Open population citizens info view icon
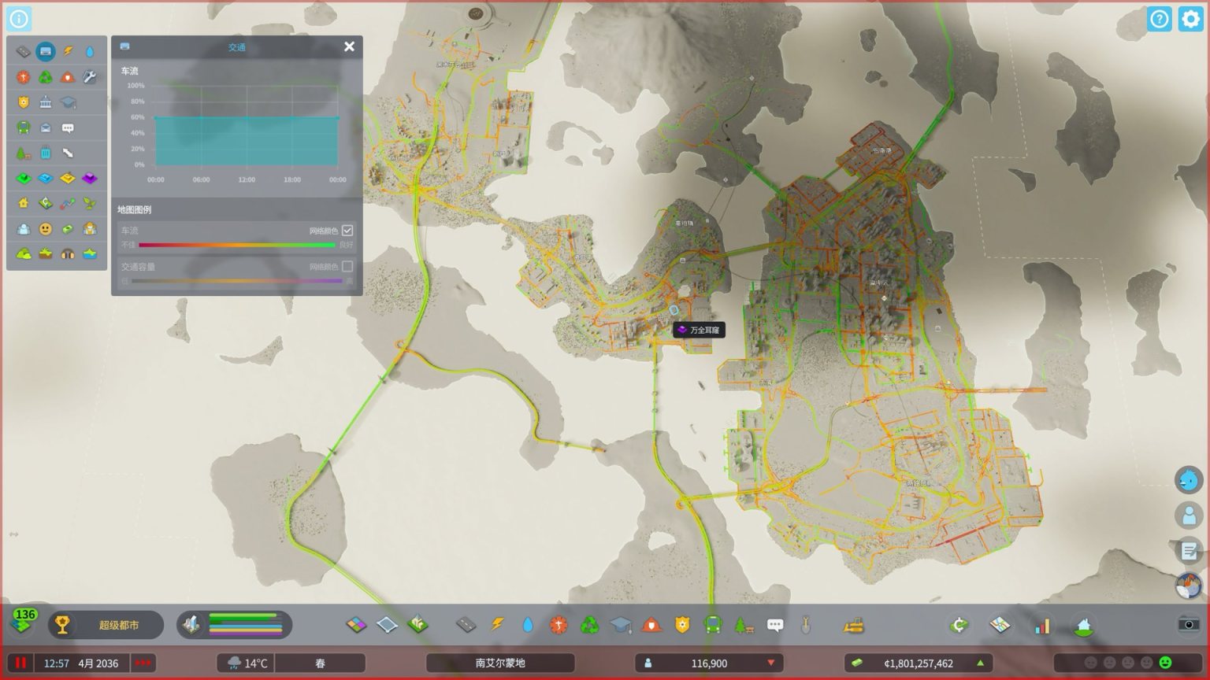The width and height of the screenshot is (1210, 680). point(24,228)
